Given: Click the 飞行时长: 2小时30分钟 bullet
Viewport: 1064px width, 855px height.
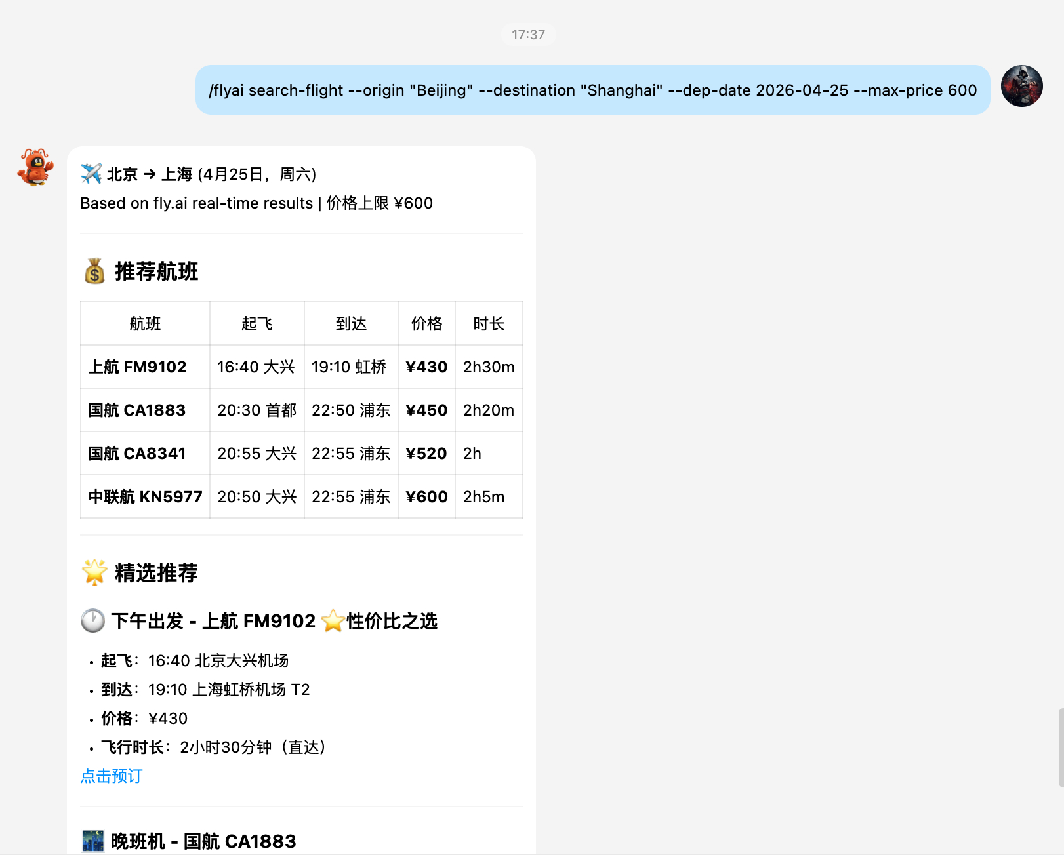Looking at the screenshot, I should [x=214, y=747].
